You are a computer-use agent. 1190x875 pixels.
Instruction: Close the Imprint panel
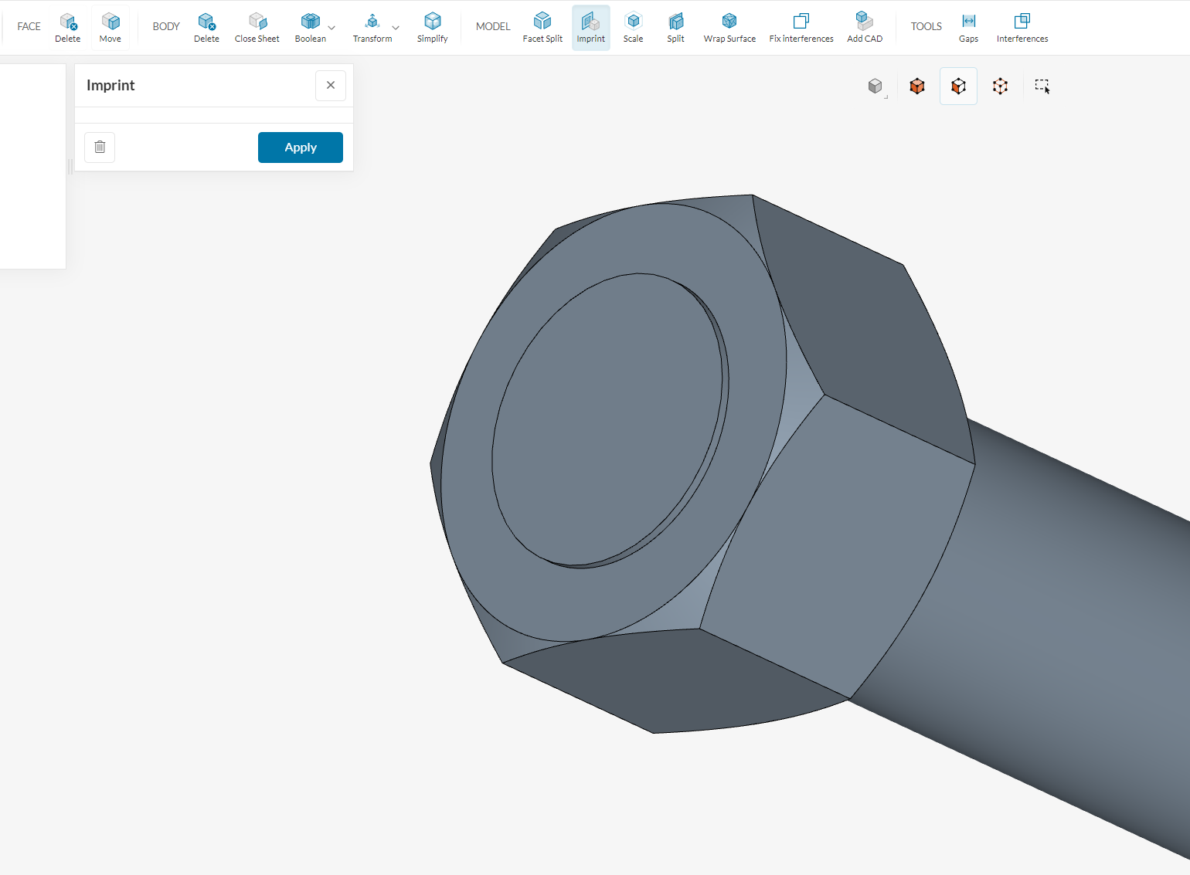[x=331, y=86]
